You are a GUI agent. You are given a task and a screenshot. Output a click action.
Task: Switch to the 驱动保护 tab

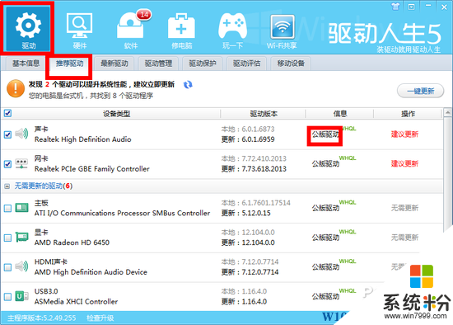tap(203, 64)
